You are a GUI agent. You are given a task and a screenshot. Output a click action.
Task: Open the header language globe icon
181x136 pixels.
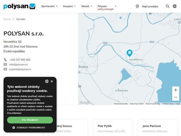point(175,6)
